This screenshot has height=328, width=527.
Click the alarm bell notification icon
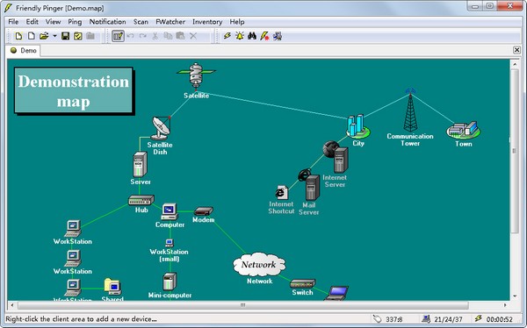[240, 36]
